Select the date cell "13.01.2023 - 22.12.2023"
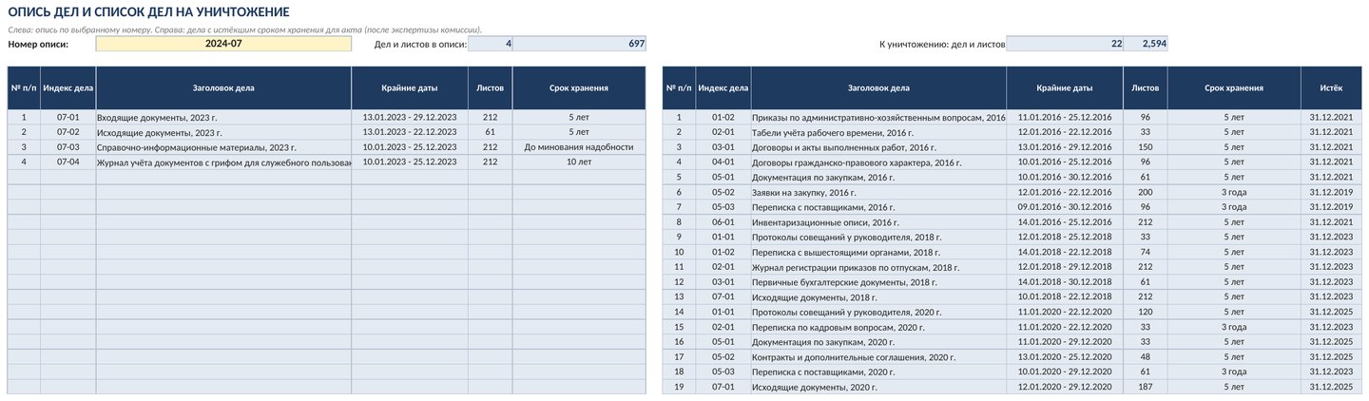1369x401 pixels. 410,132
